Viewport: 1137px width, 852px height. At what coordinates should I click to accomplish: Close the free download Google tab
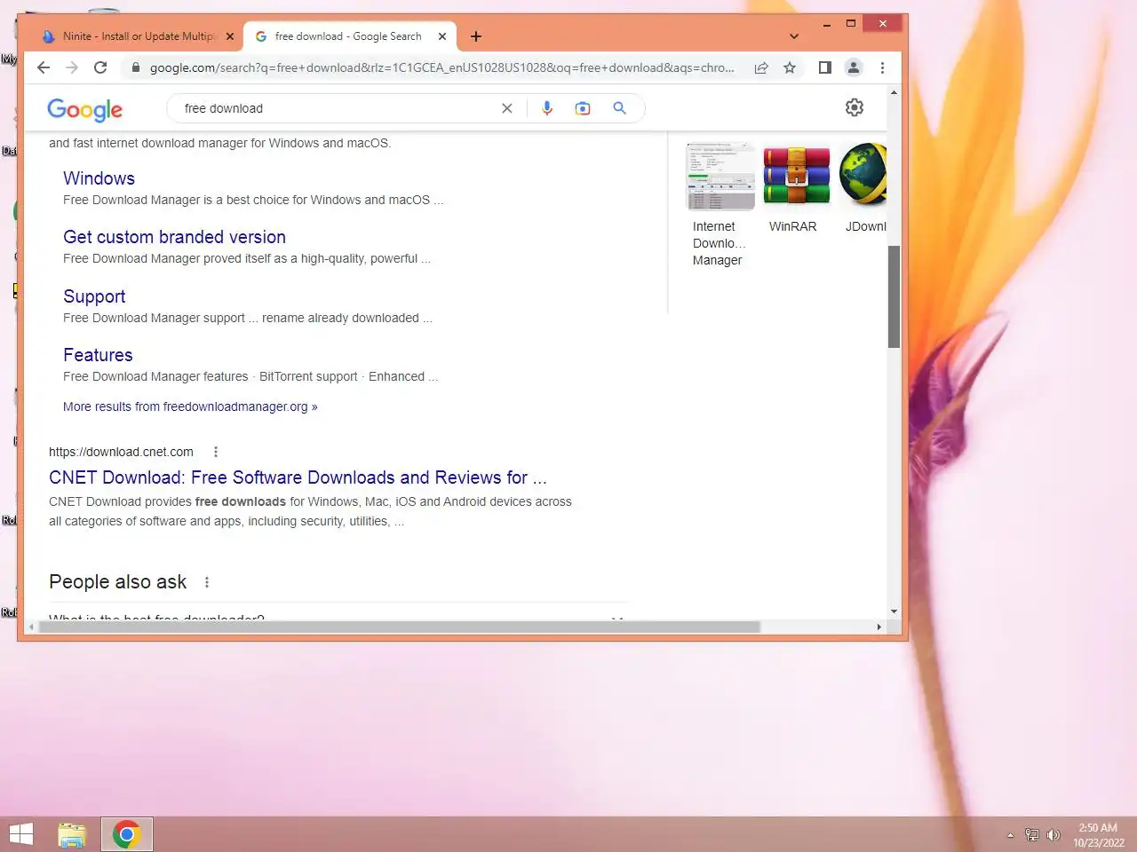[442, 36]
